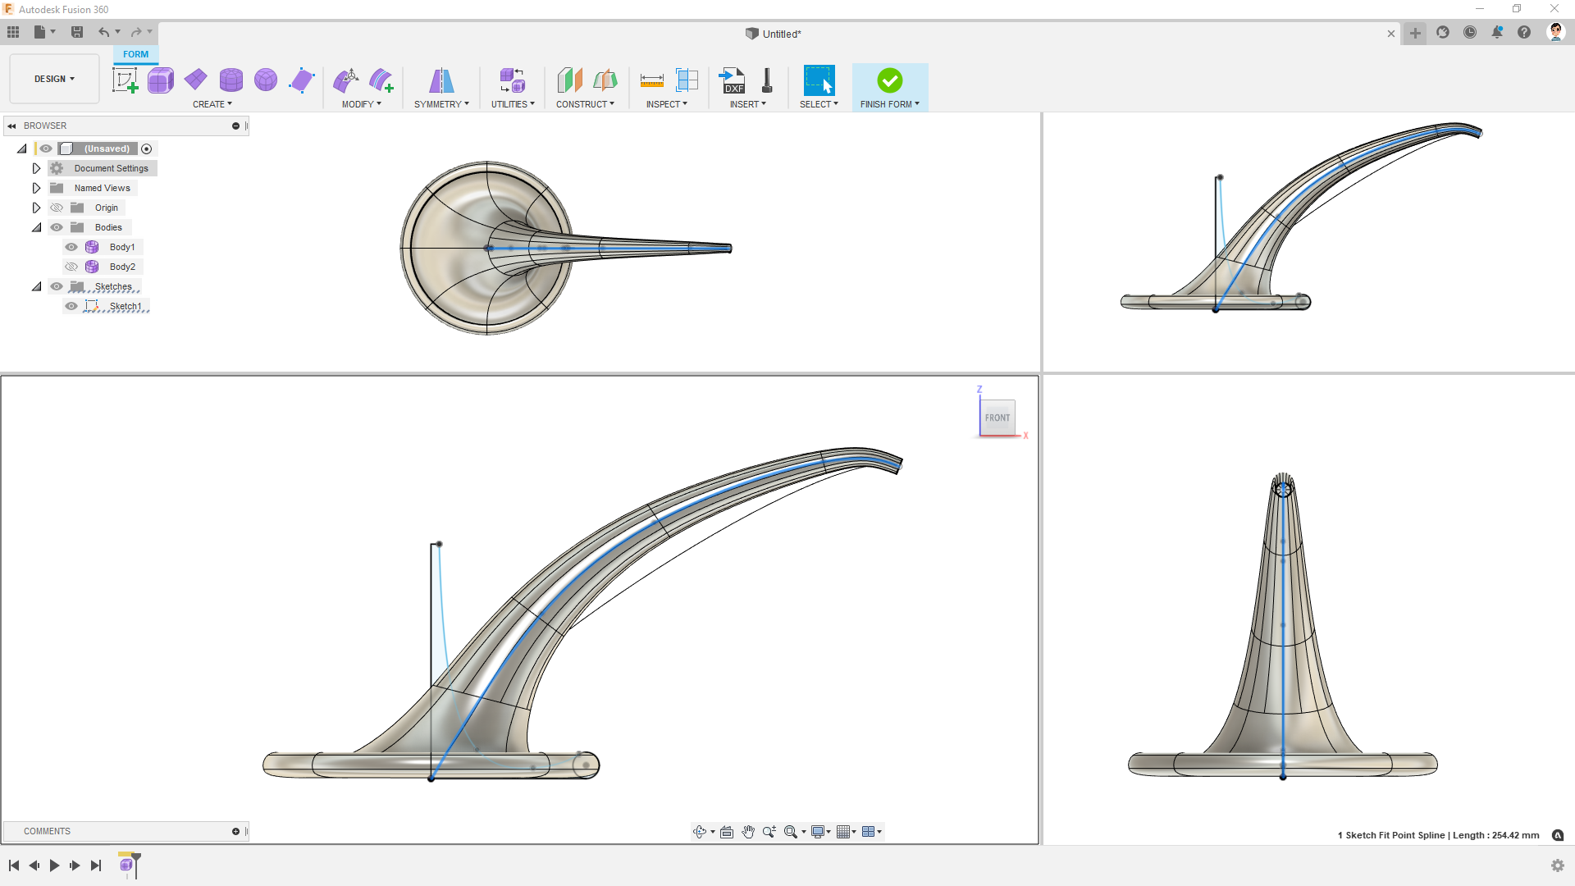Viewport: 1575px width, 886px height.
Task: Activate the Orbit tool
Action: [700, 831]
